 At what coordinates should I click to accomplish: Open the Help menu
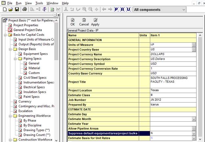pos(65,3)
